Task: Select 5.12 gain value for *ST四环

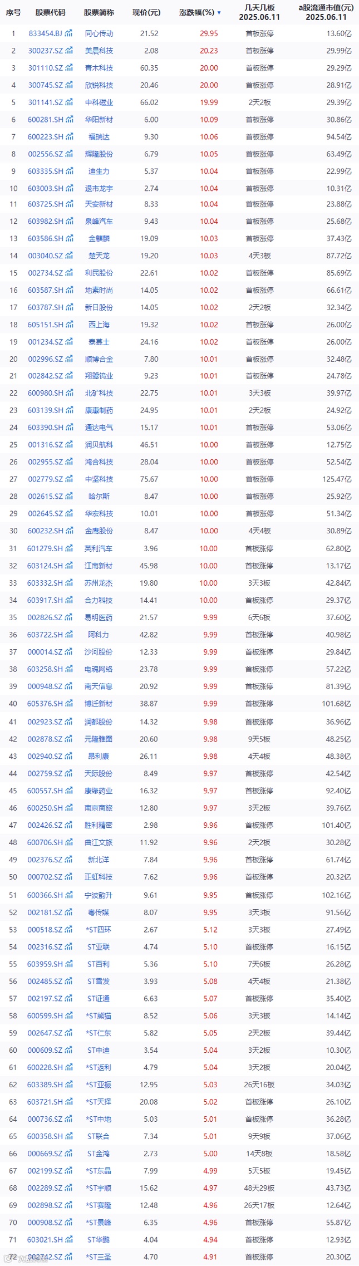Action: point(210,930)
